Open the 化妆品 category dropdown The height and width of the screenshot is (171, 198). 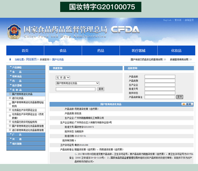[63, 78]
